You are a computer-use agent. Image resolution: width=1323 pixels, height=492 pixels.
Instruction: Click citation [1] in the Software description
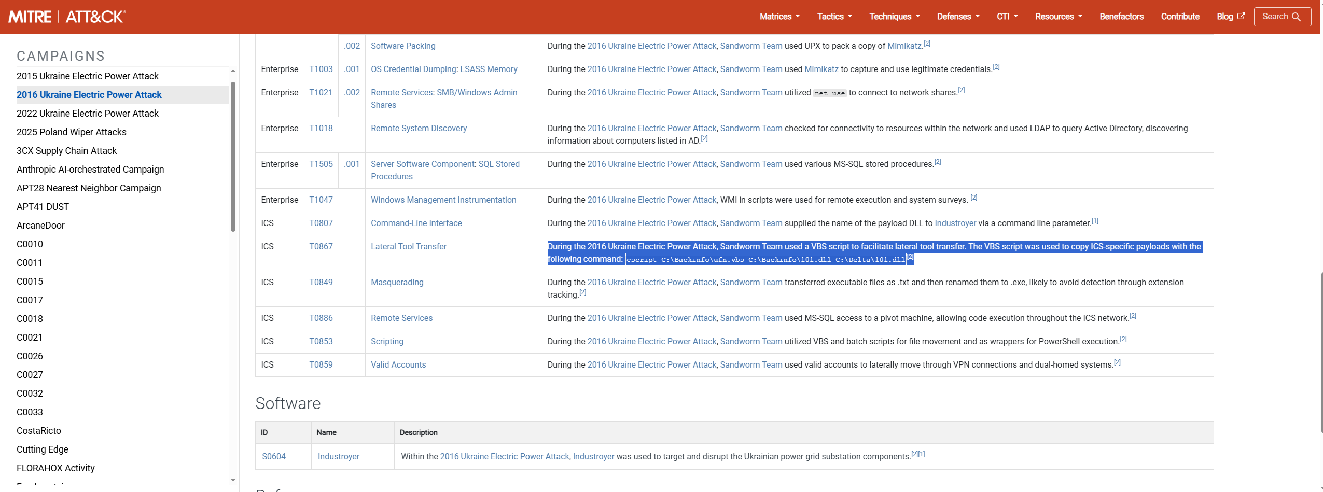pos(922,454)
